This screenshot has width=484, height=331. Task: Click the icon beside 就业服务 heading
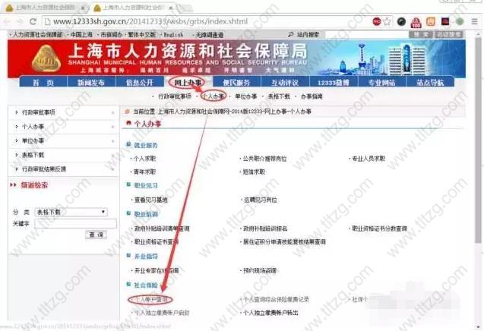click(128, 144)
